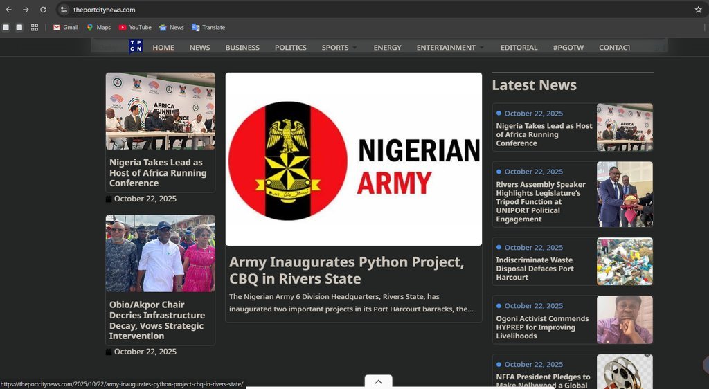
Task: Open the #PGOTW menu item
Action: (568, 48)
